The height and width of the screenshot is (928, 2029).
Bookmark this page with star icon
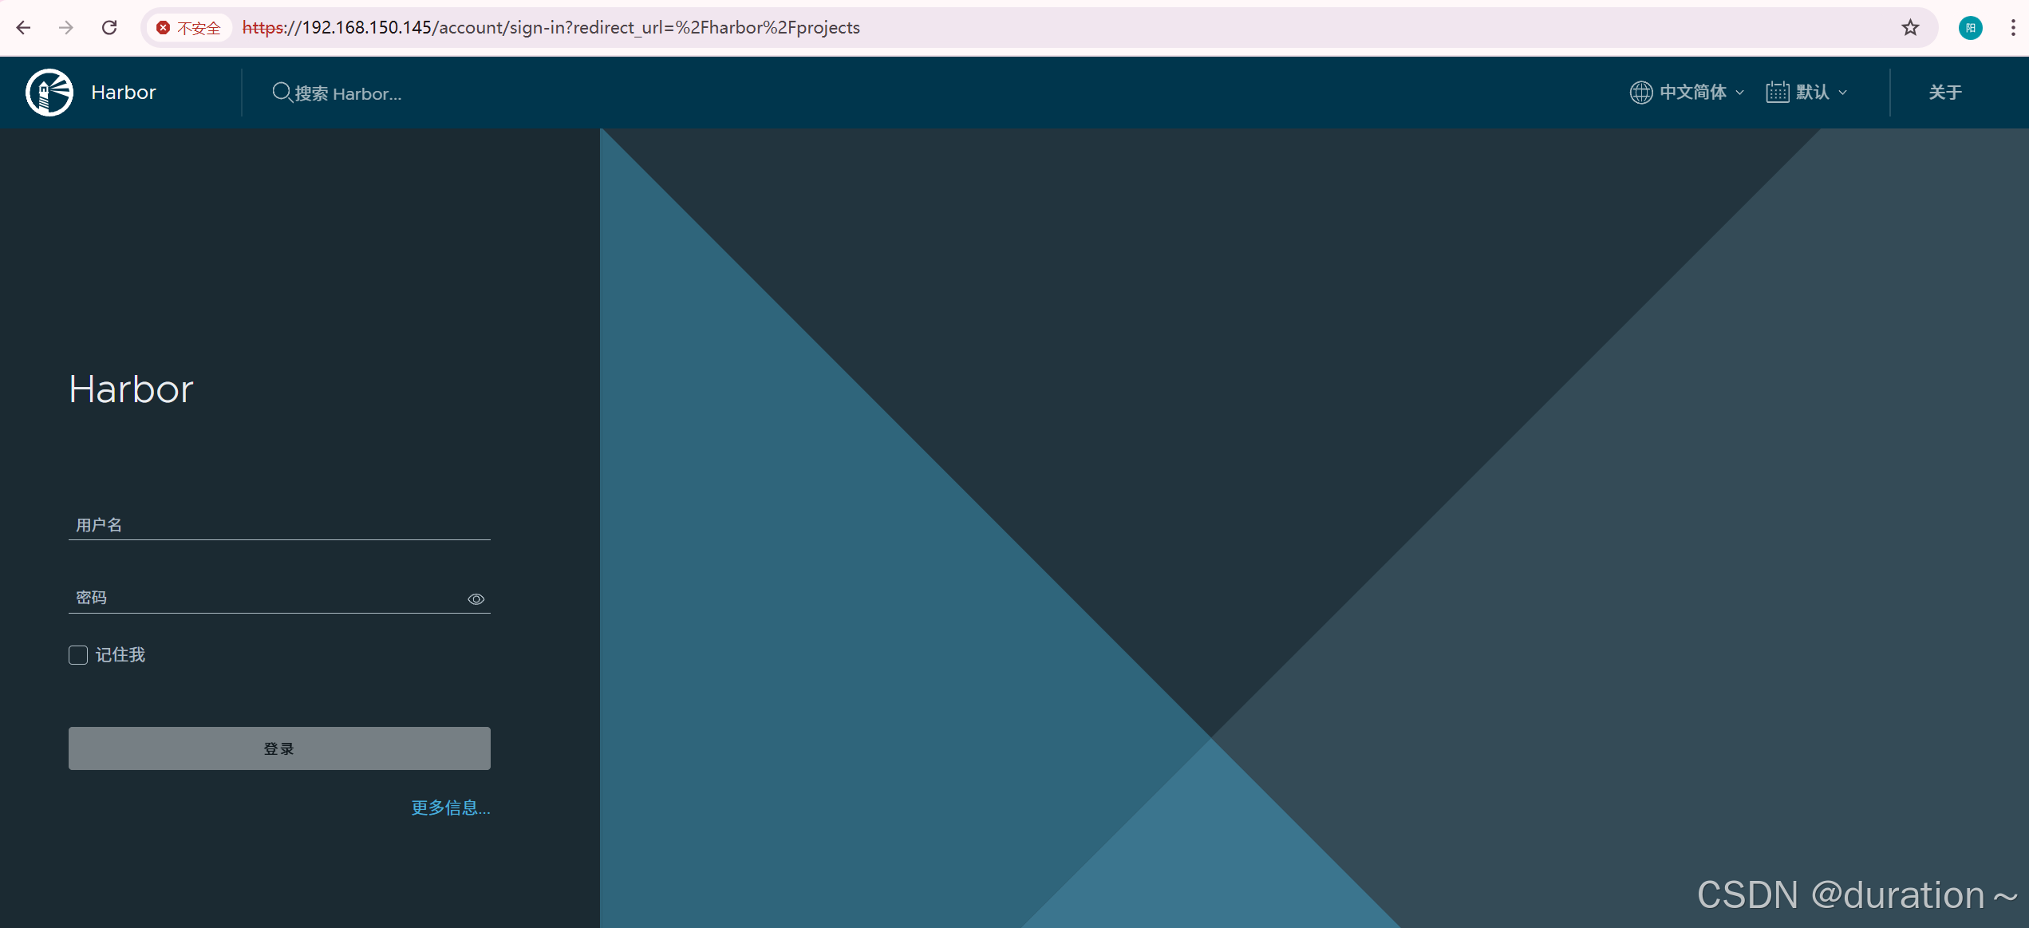pyautogui.click(x=1910, y=28)
